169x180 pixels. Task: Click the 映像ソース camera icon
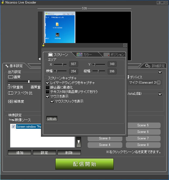click(11, 120)
